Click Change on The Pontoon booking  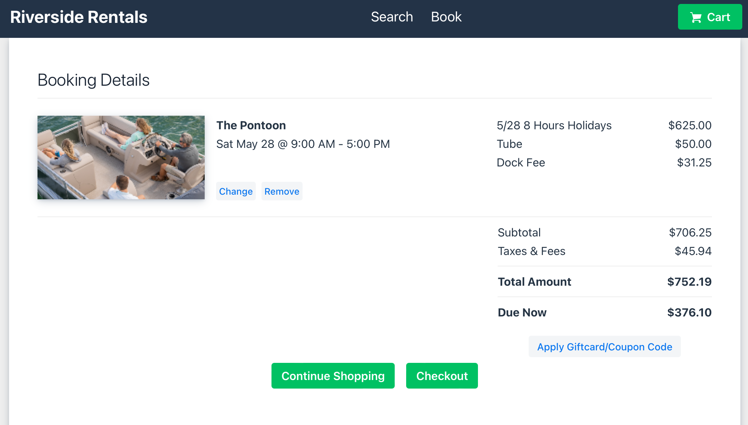236,191
